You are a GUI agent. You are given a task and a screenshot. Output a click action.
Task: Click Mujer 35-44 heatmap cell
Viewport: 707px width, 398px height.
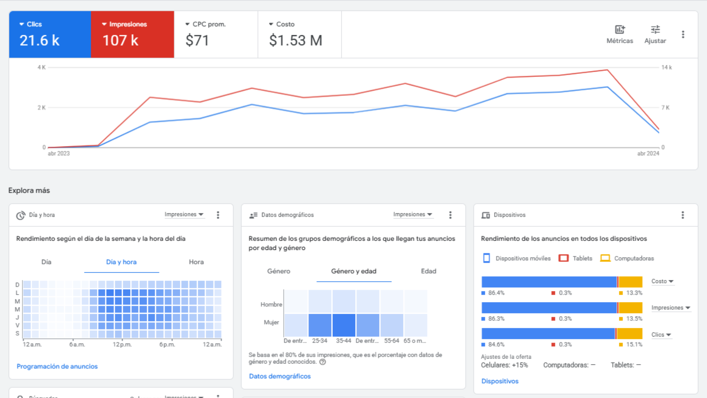343,325
